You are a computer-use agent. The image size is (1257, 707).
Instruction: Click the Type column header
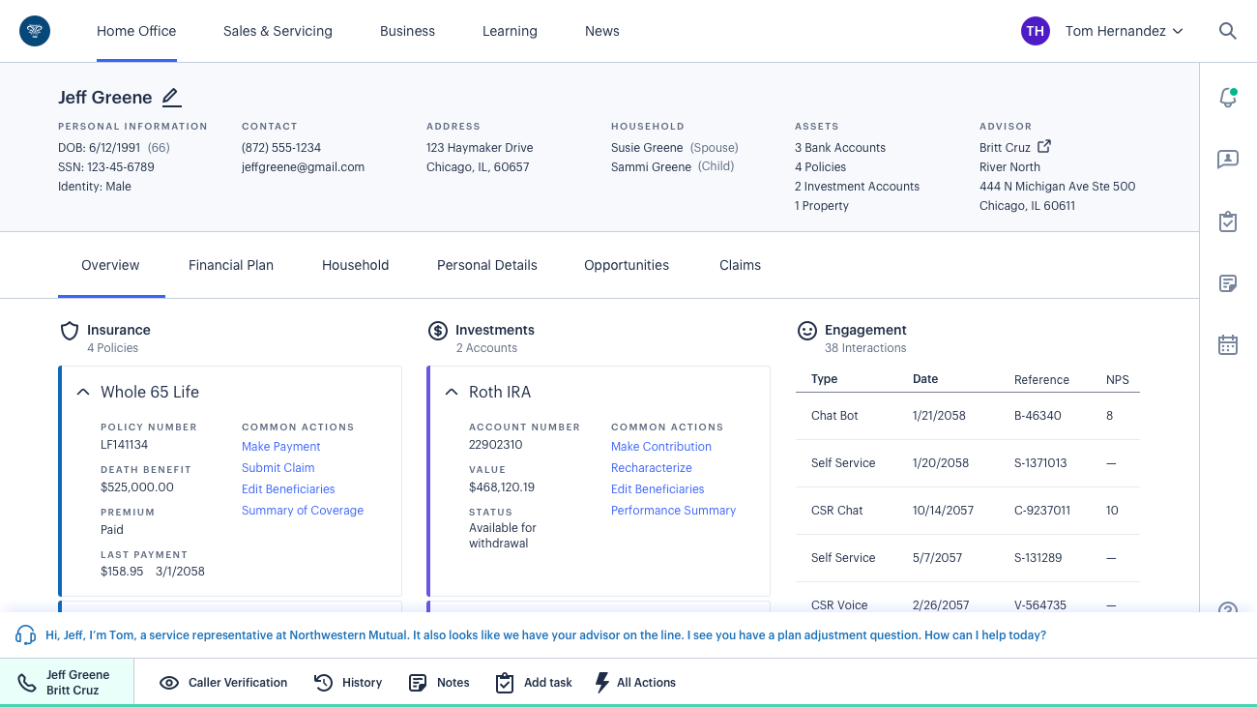(824, 379)
